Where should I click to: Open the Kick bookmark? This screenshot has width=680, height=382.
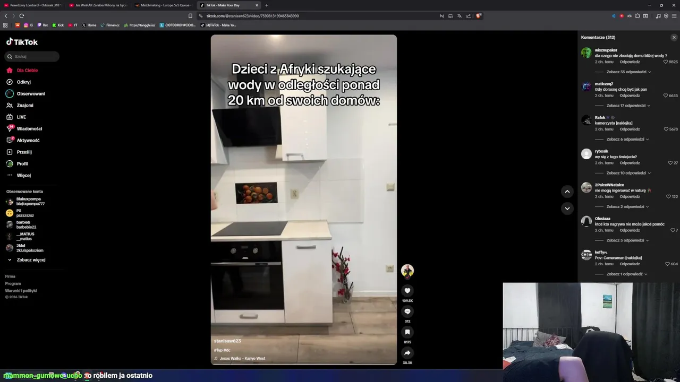pos(58,25)
